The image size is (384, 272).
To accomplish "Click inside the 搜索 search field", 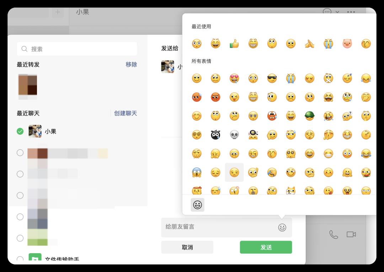I will [77, 49].
